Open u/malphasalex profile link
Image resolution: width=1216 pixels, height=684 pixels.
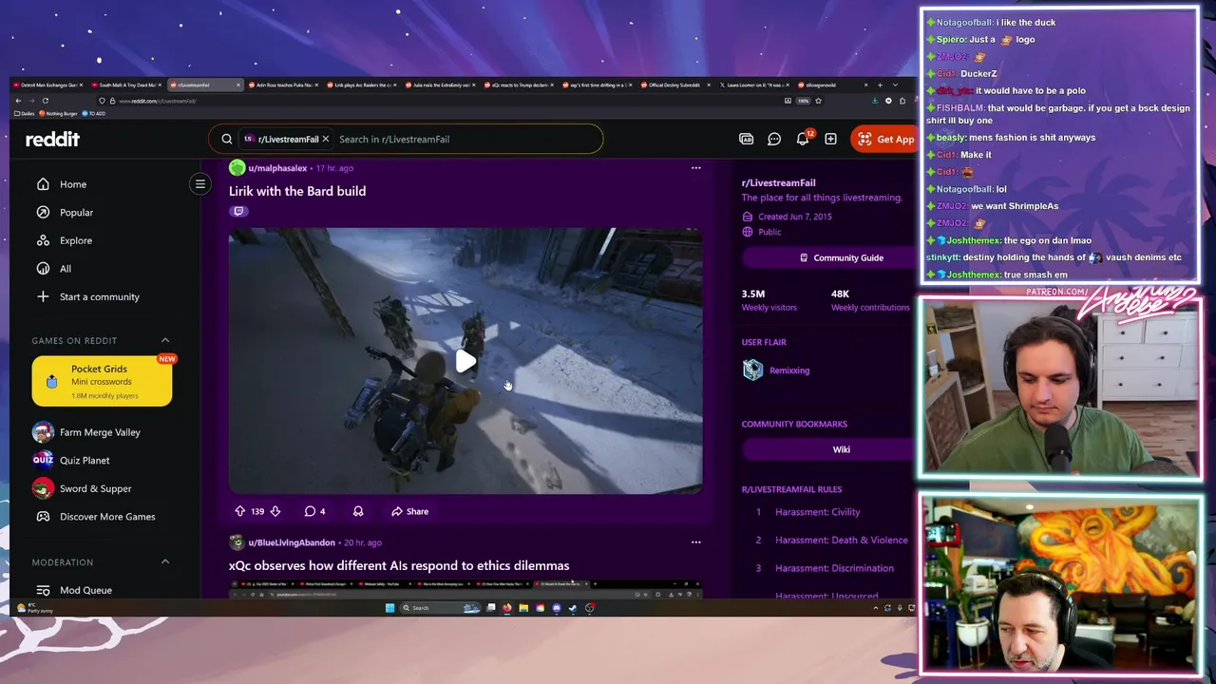click(x=277, y=168)
